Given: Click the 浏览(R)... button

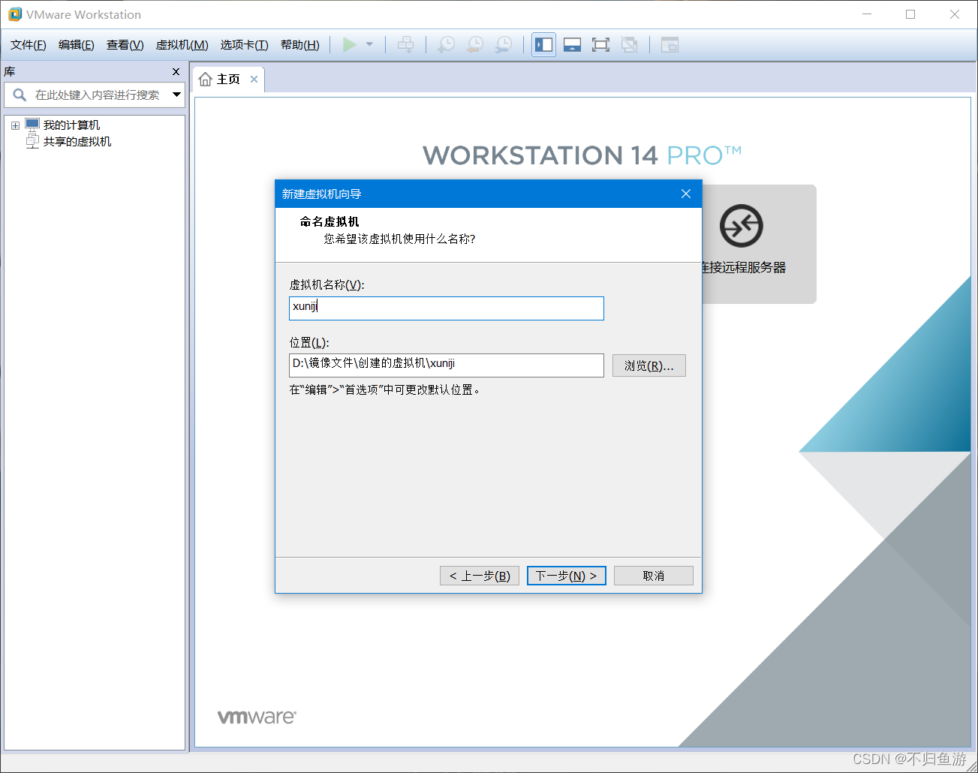Looking at the screenshot, I should (x=649, y=365).
